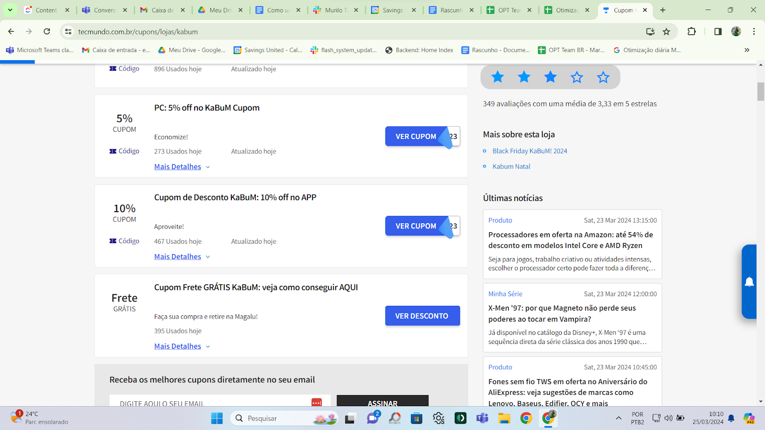765x430 pixels.
Task: Click the first rating star
Action: [498, 77]
